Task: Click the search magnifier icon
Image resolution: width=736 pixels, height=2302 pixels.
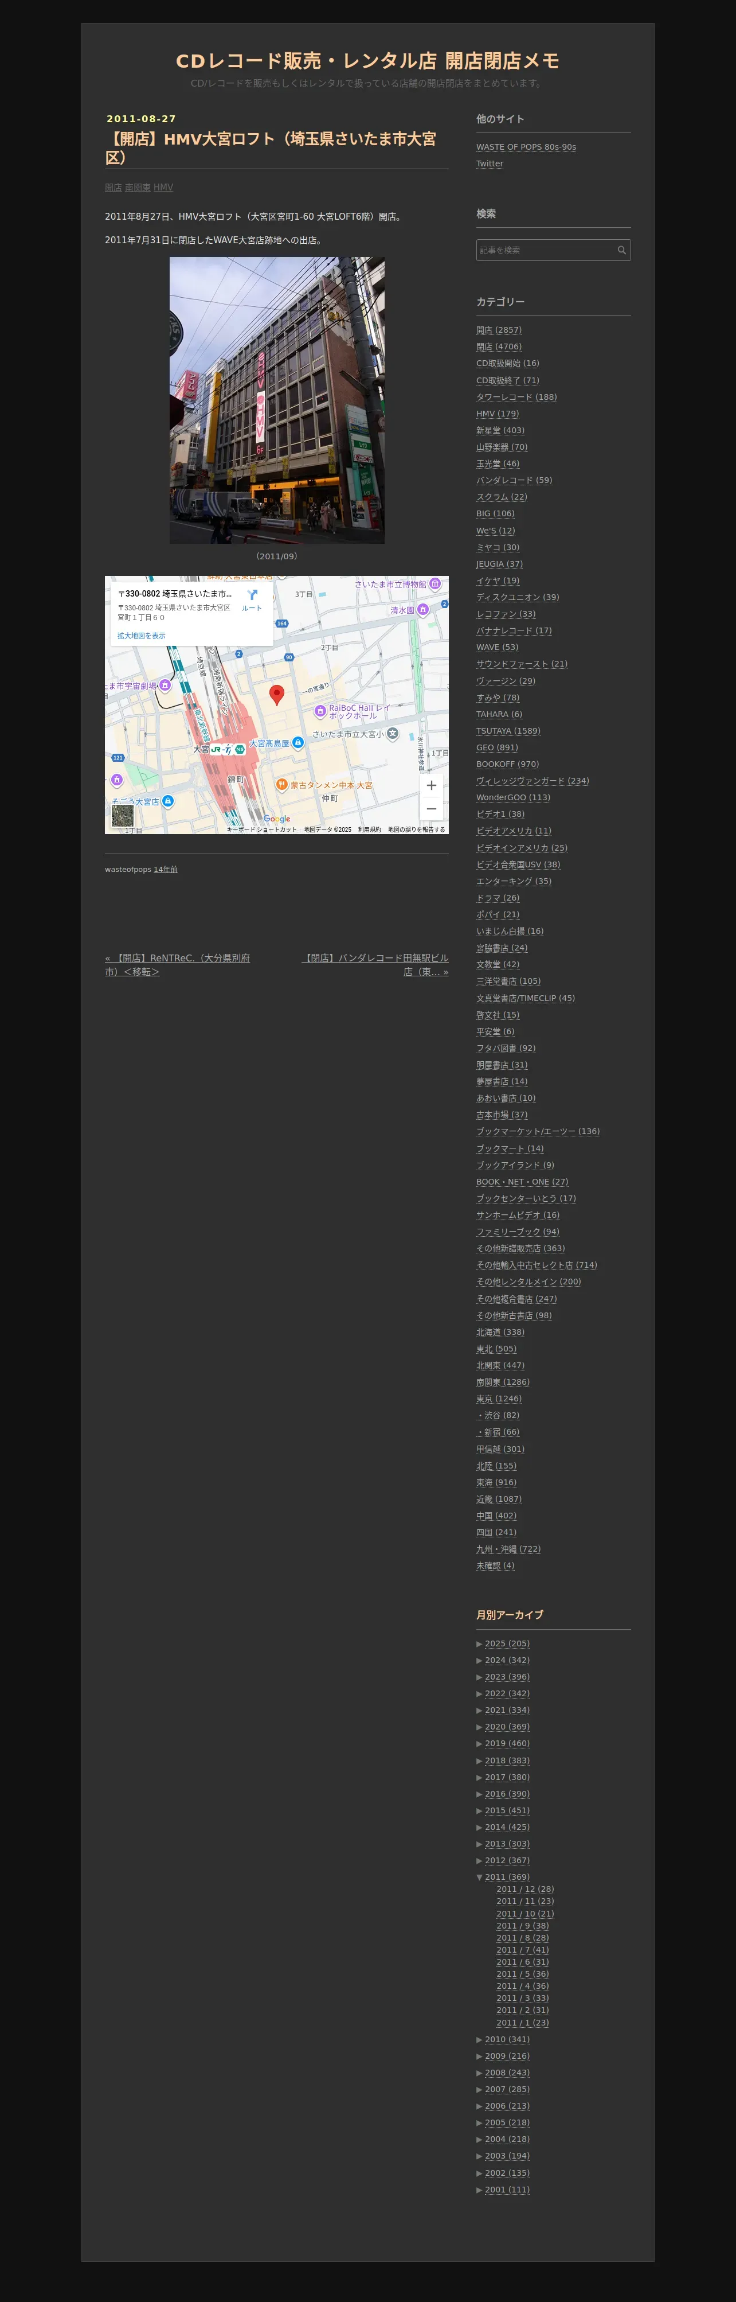Action: (622, 250)
